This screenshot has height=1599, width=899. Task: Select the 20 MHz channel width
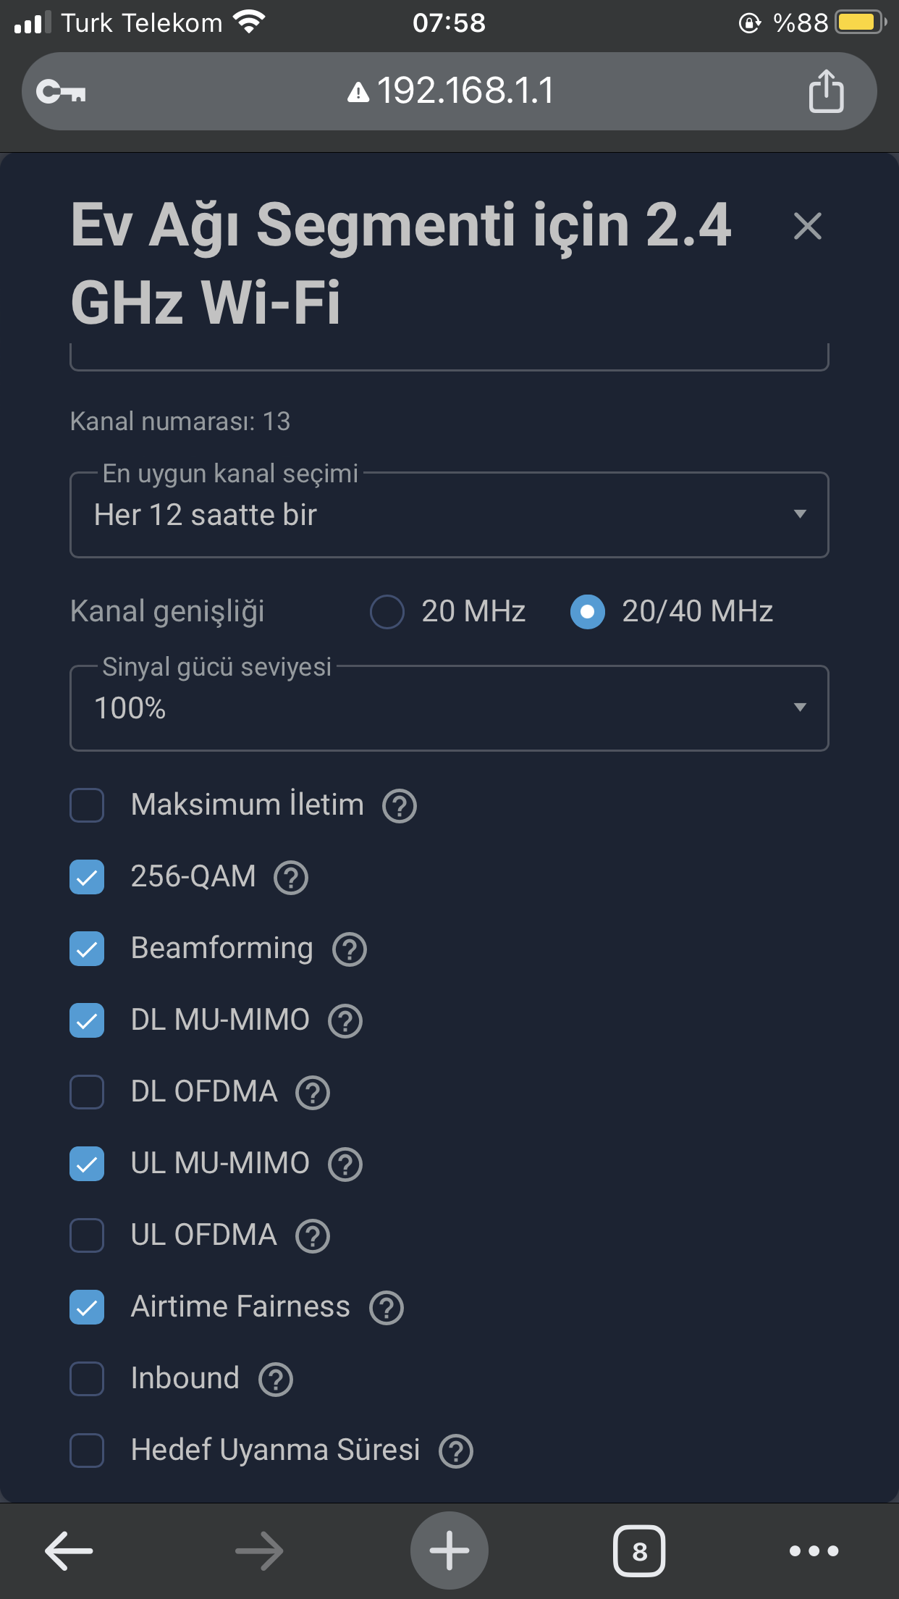[x=387, y=612]
